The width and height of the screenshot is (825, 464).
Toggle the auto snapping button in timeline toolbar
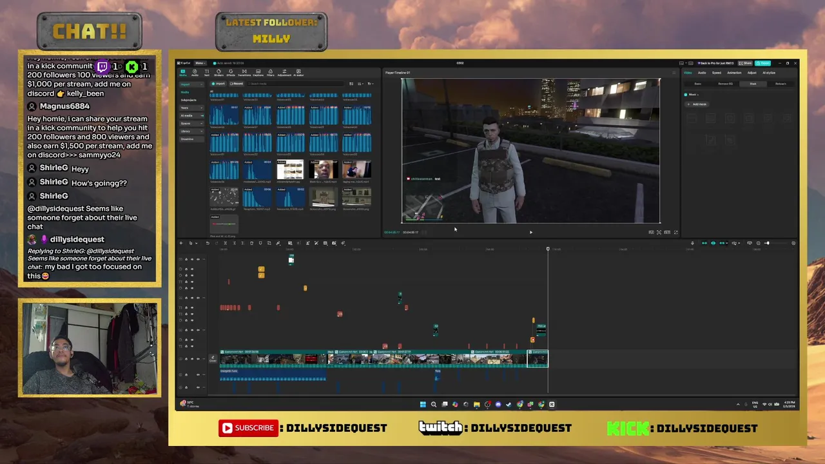click(x=713, y=243)
